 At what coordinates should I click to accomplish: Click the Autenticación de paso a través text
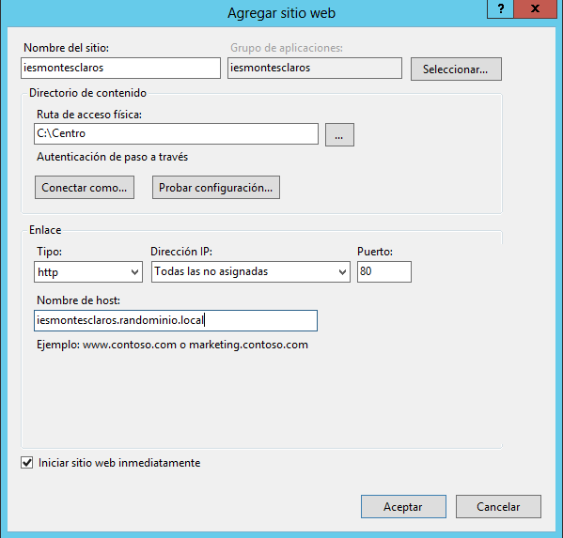pyautogui.click(x=112, y=157)
